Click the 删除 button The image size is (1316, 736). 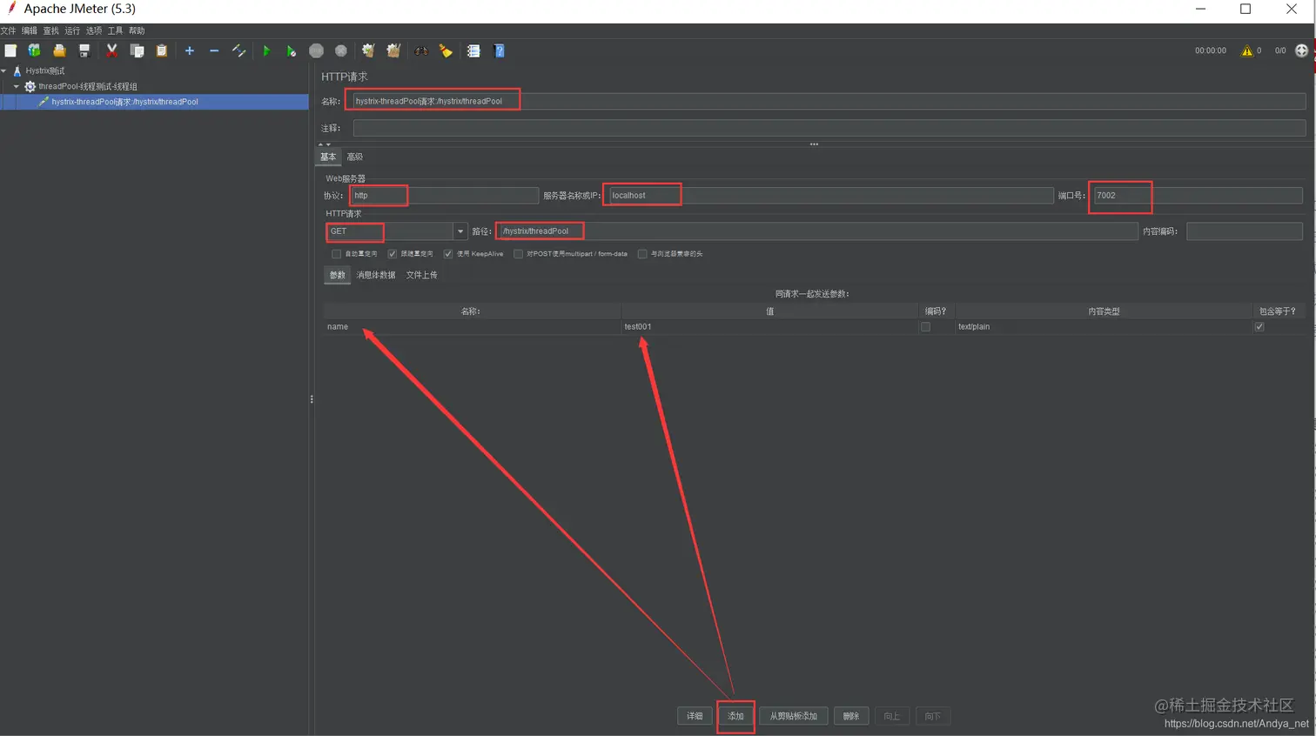[851, 716]
